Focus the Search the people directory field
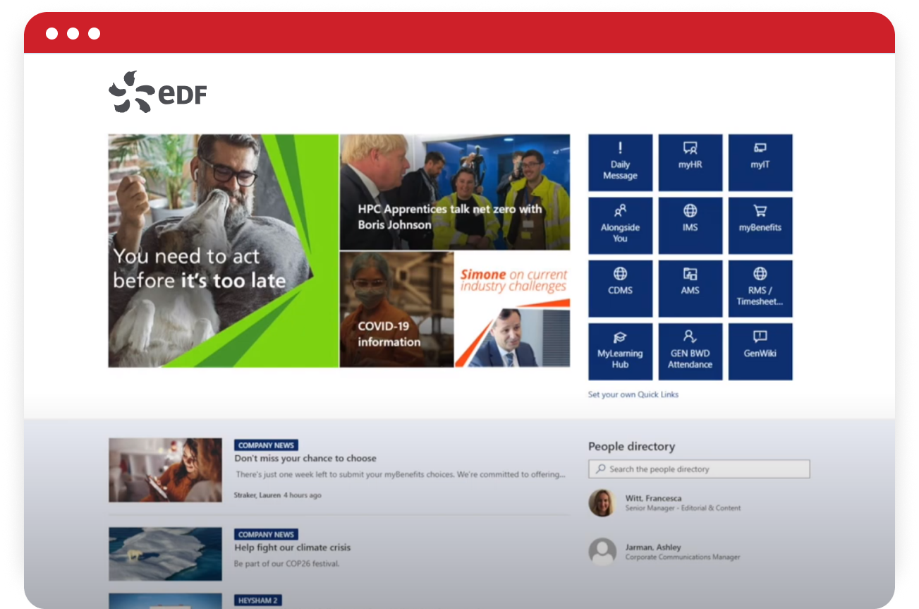919x609 pixels. tap(699, 469)
